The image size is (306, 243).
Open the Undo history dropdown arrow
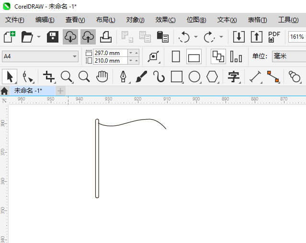pos(196,37)
